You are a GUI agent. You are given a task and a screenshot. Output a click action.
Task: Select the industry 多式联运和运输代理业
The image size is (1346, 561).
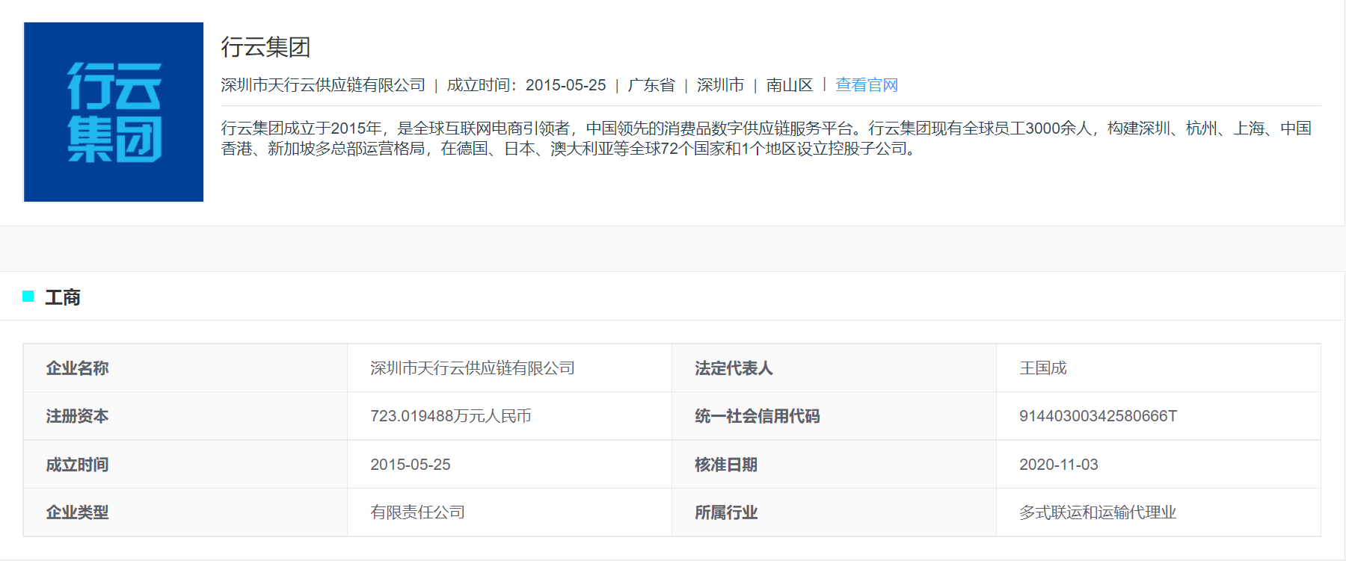1098,512
